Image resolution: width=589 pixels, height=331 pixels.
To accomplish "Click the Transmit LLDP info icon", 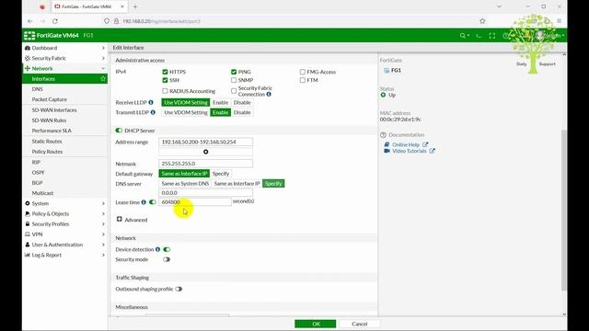I will (153, 112).
